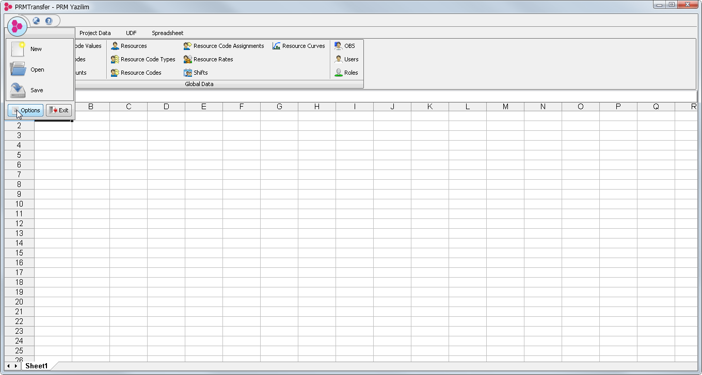702x375 pixels.
Task: Select the Sheet1 worksheet tab
Action: coord(37,366)
